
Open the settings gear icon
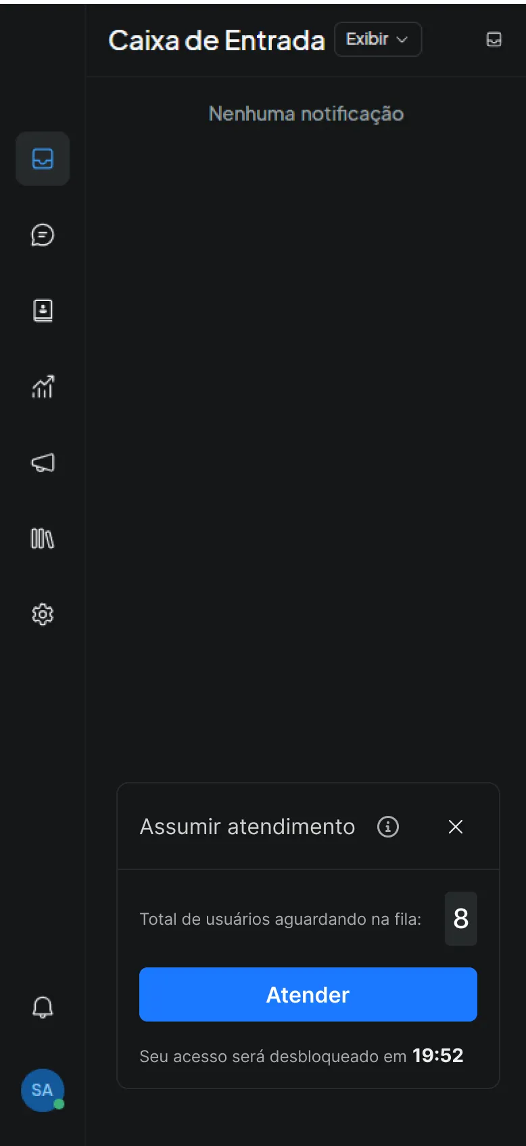point(43,614)
